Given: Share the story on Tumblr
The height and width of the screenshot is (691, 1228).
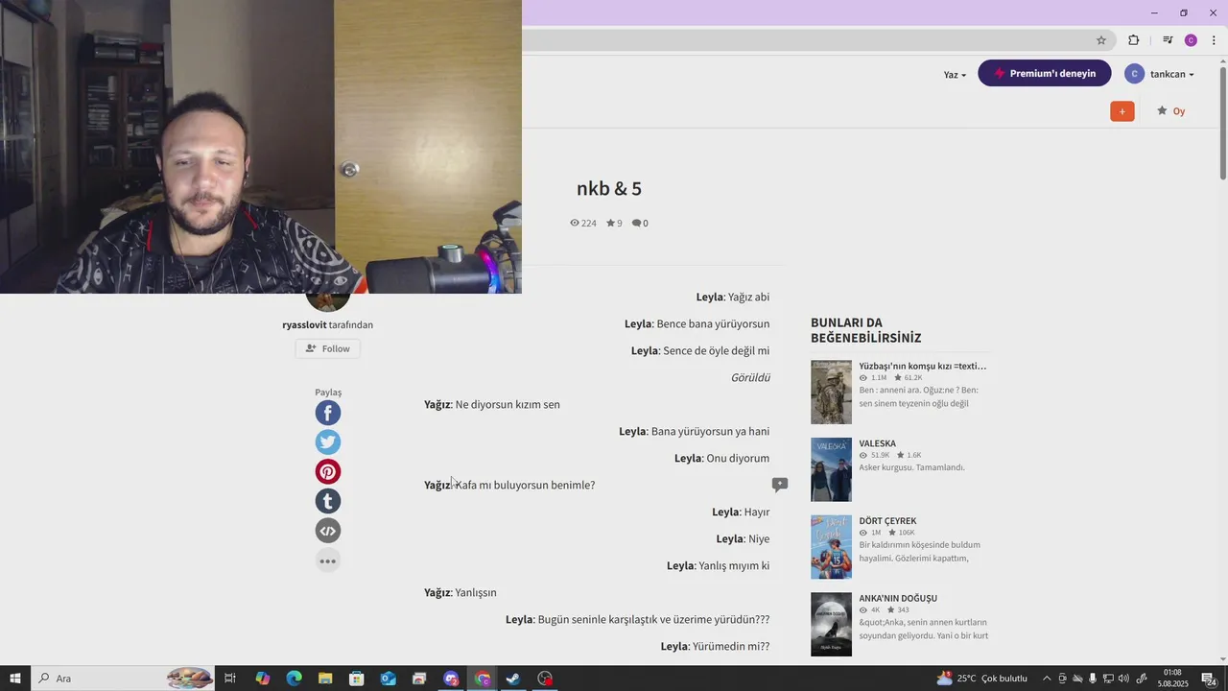Looking at the screenshot, I should tap(328, 501).
